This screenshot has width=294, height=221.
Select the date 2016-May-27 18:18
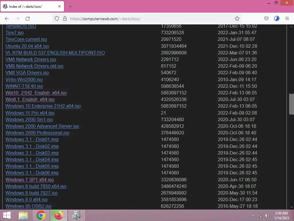(237, 206)
